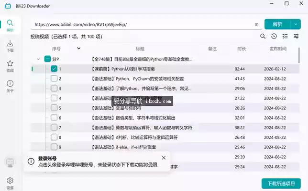
Task: Click the checklist select icon
Action: [x=285, y=36]
